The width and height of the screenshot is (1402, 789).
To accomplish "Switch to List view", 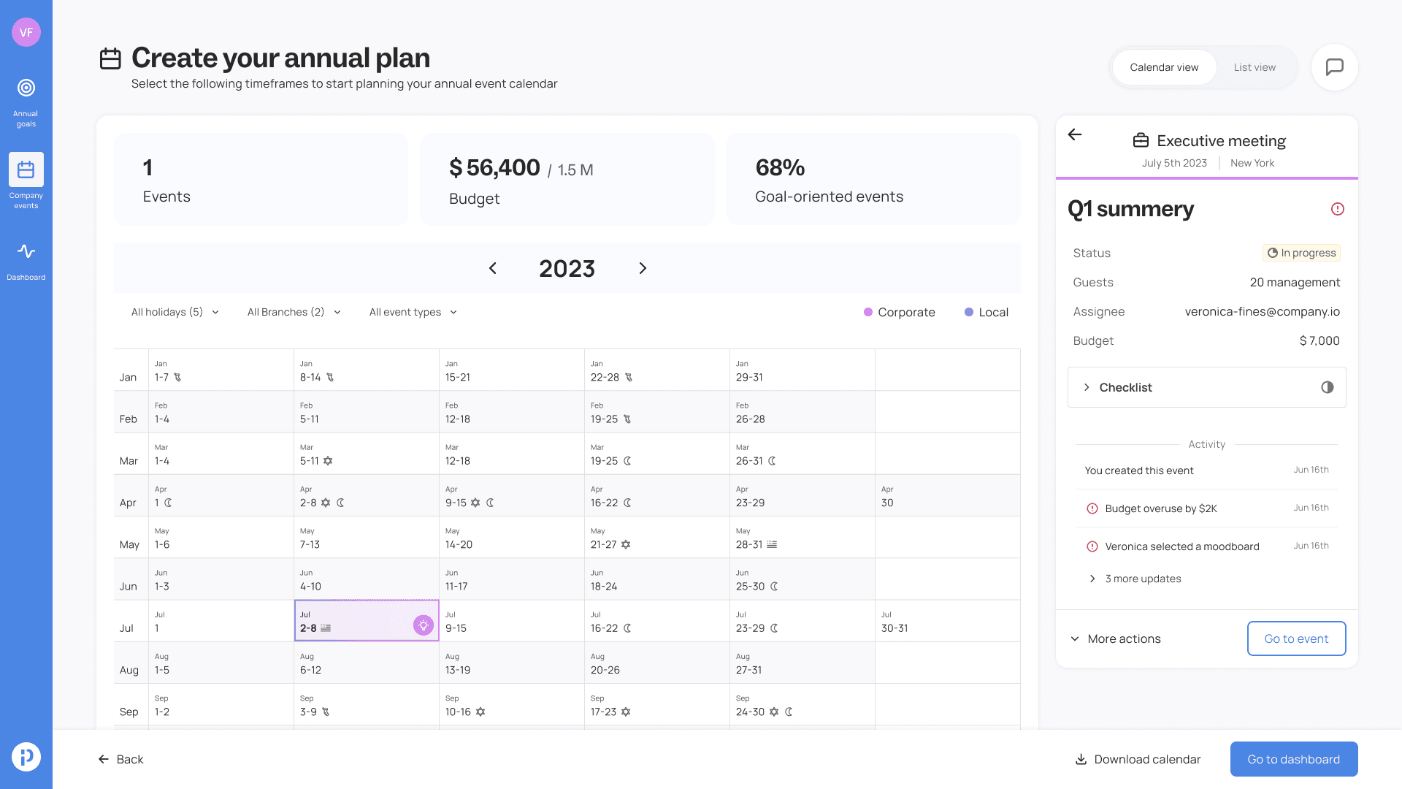I will pos(1254,67).
